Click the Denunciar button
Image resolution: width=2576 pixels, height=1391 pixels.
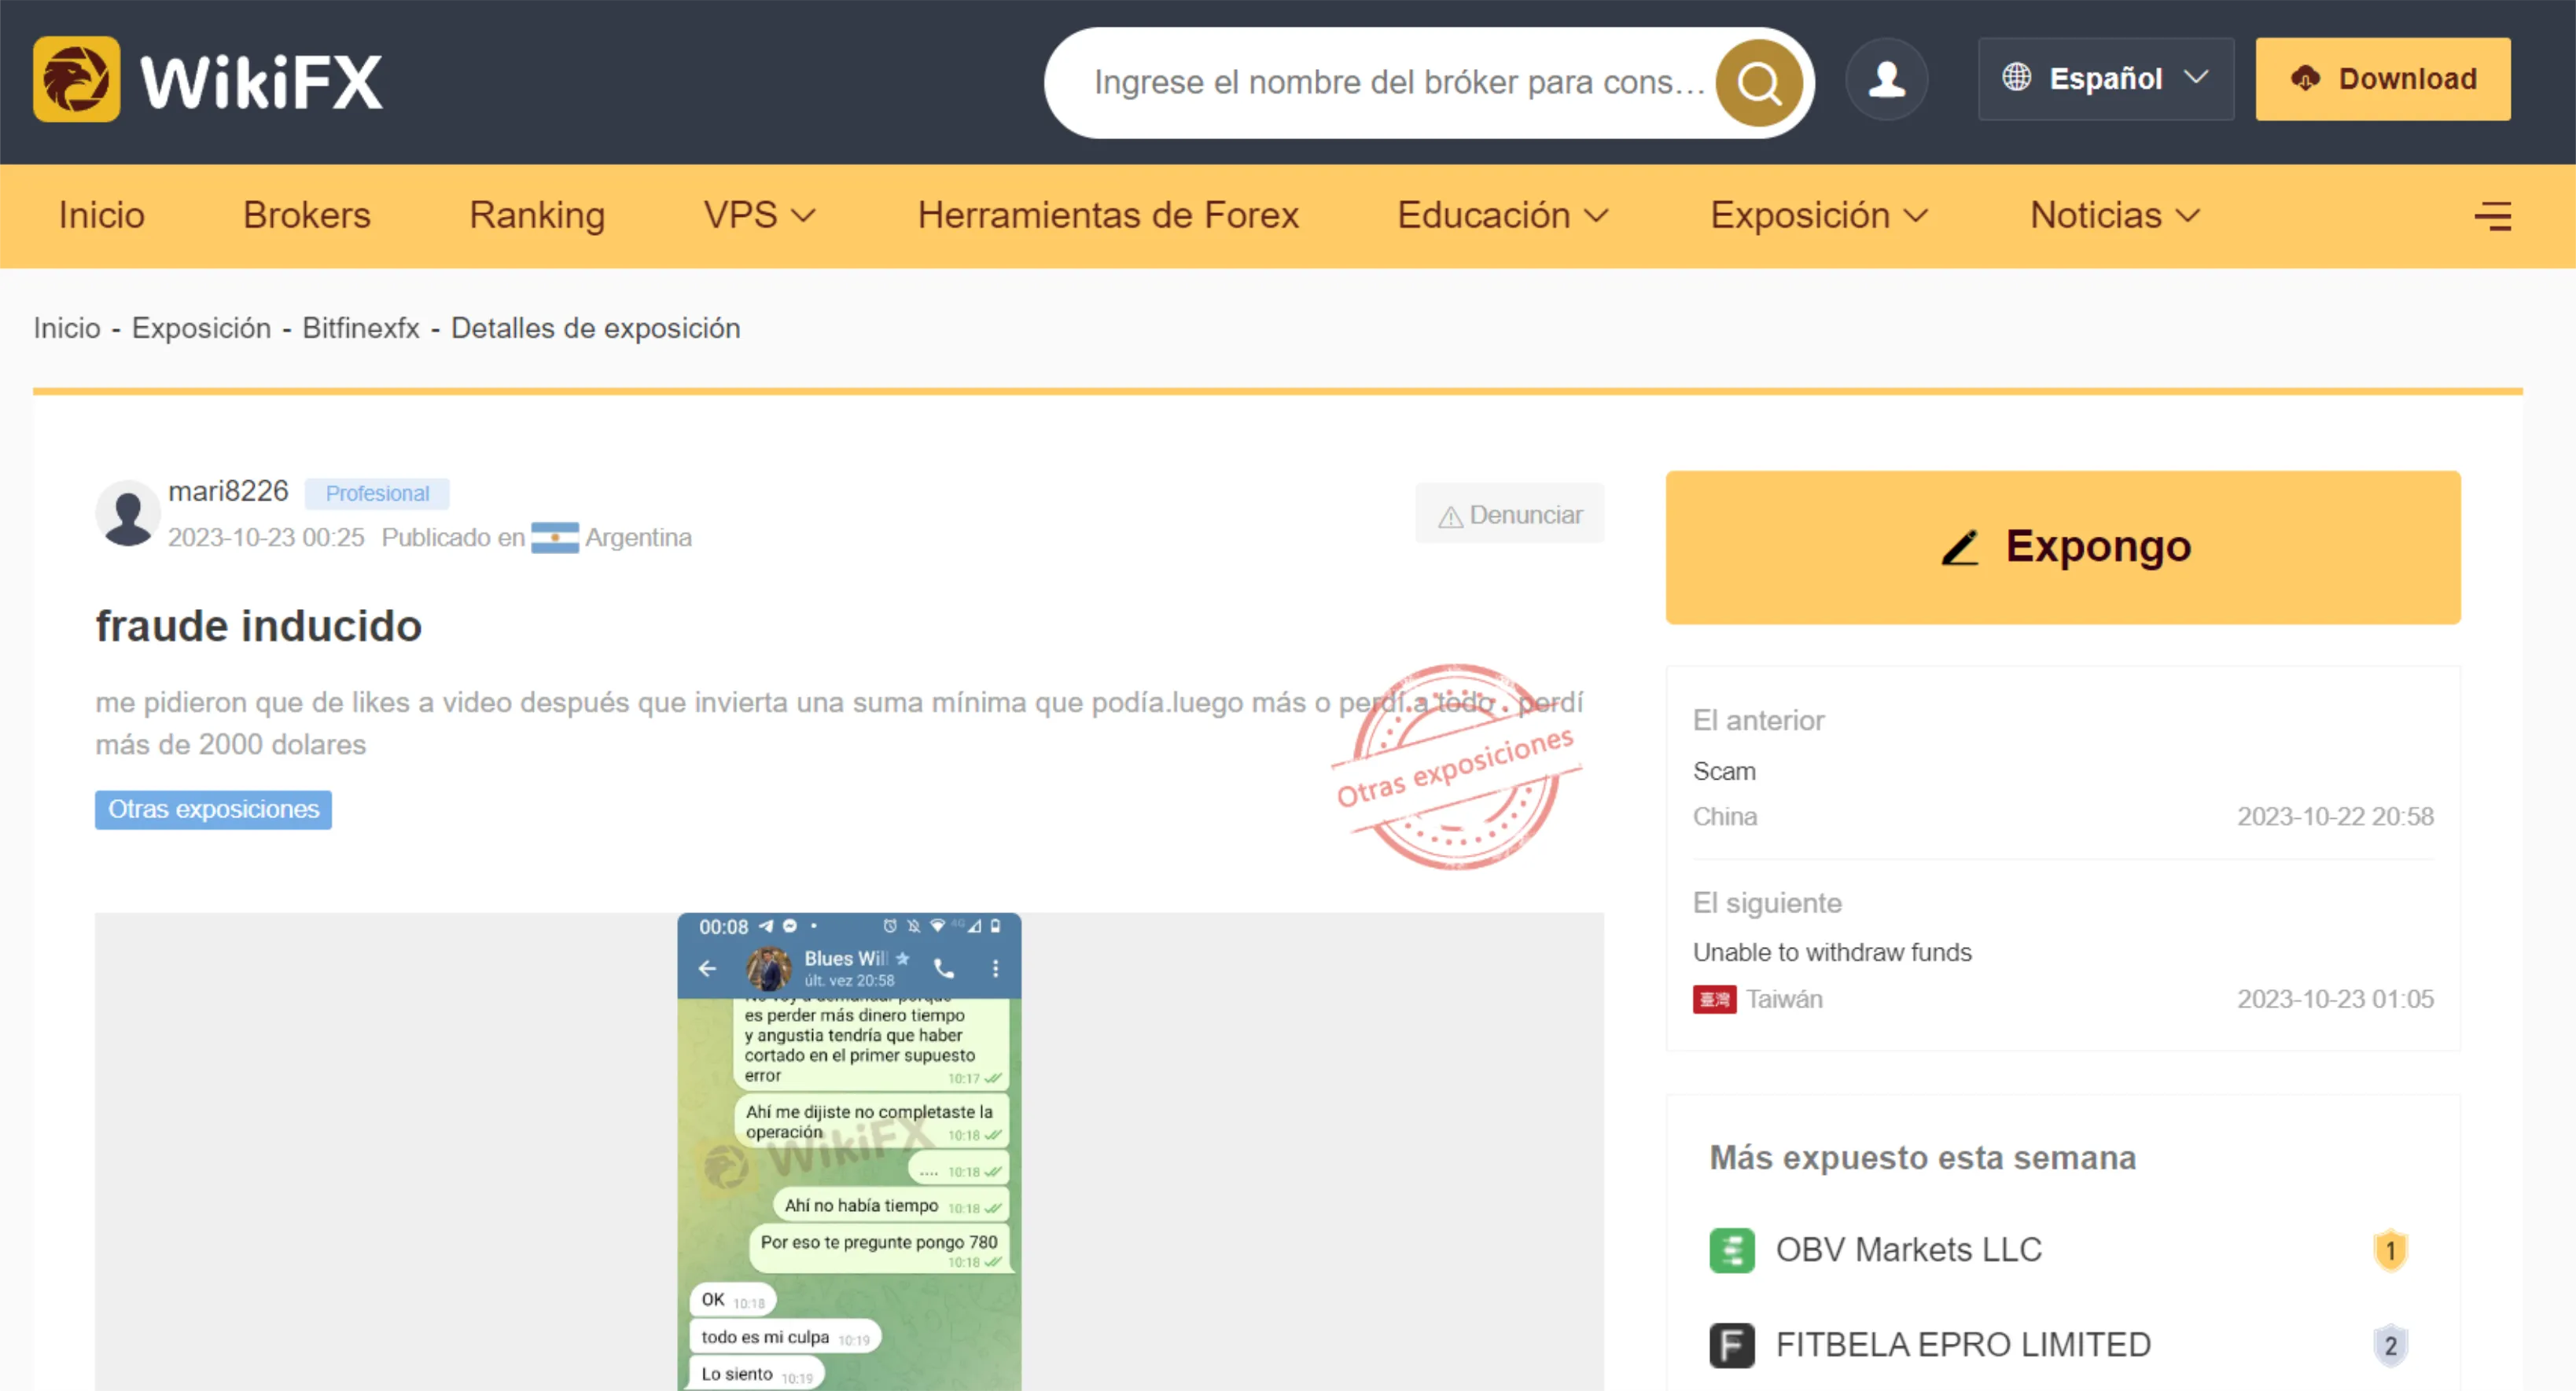[x=1509, y=514]
